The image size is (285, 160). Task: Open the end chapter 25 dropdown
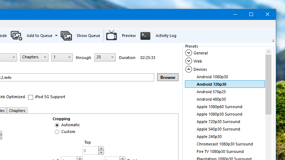click(x=105, y=57)
